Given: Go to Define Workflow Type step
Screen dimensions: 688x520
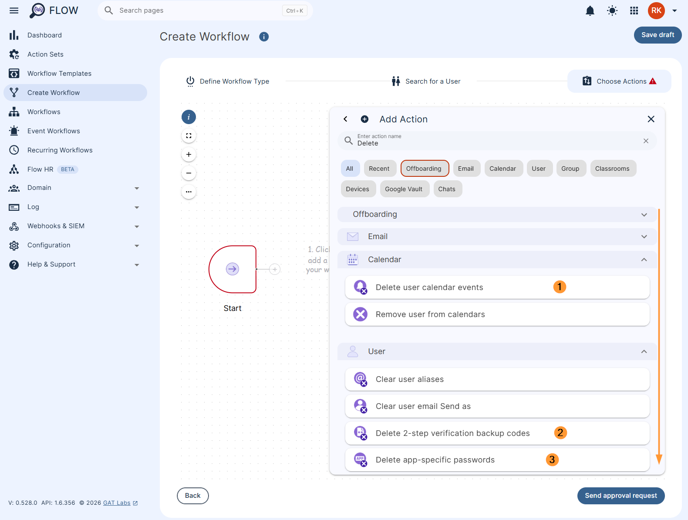Looking at the screenshot, I should click(x=227, y=81).
